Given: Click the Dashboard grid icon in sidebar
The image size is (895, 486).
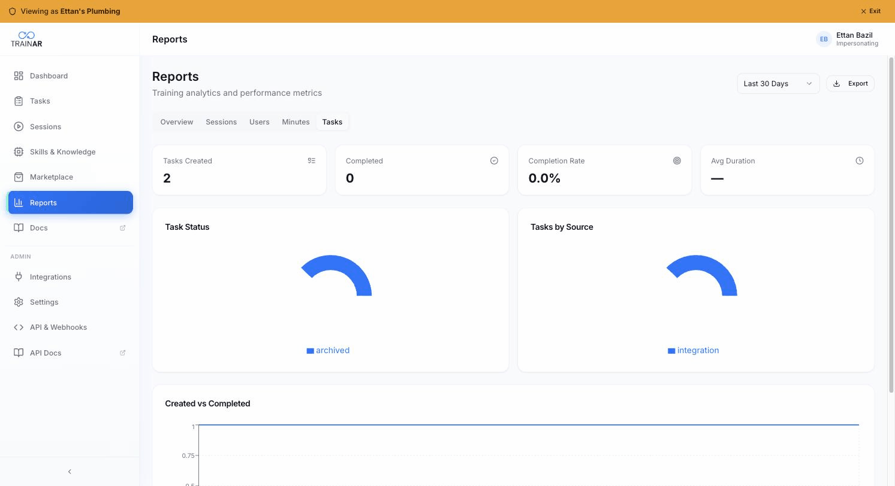Looking at the screenshot, I should (x=19, y=76).
